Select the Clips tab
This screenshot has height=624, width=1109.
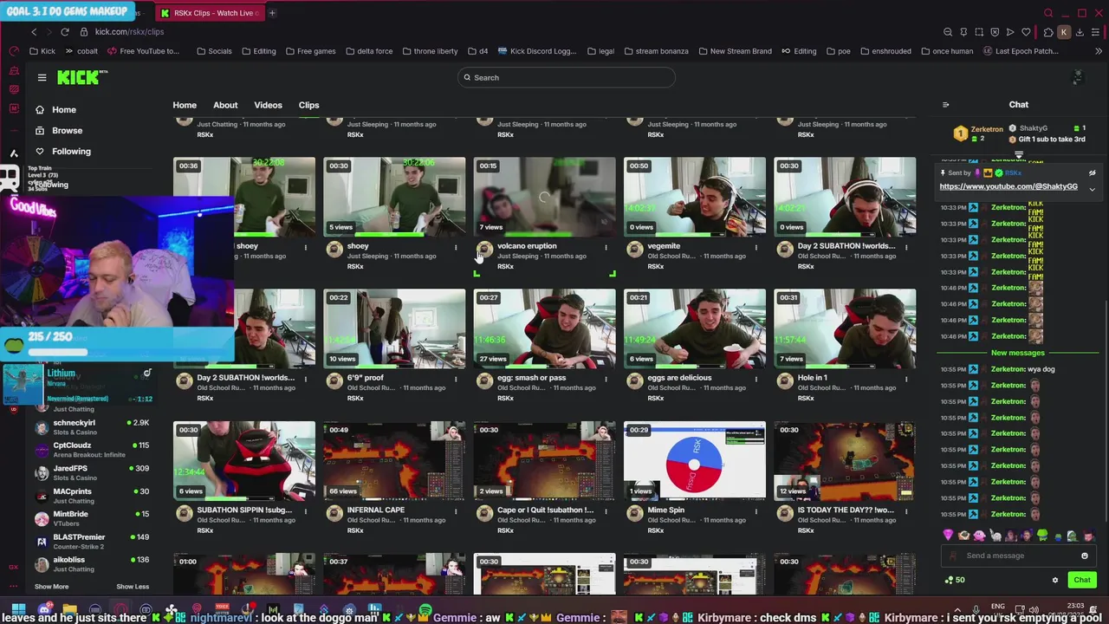pos(308,105)
